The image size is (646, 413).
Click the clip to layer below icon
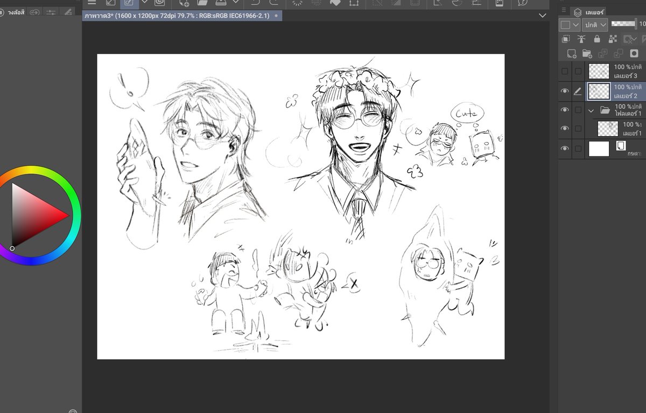pyautogui.click(x=566, y=39)
